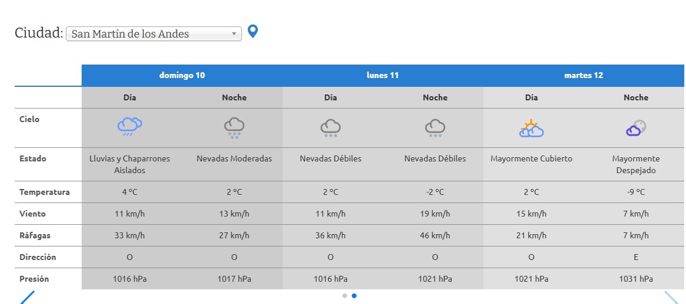Open the Ciudad dropdown showing San Martín de los Andes

tap(154, 34)
